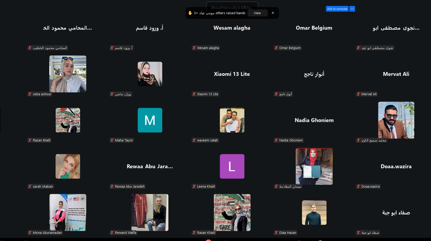Click waseem salah's profile photo
The height and width of the screenshot is (241, 431).
[232, 120]
